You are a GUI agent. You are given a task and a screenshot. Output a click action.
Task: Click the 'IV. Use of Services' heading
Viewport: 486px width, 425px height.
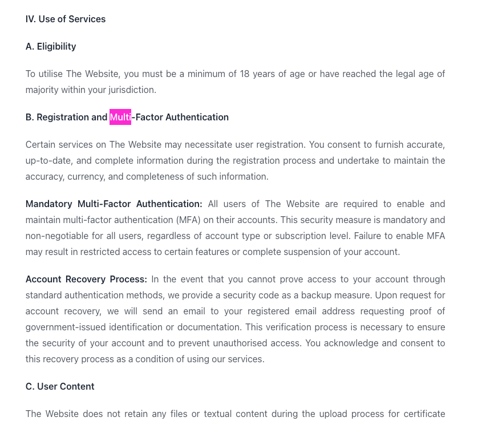click(x=66, y=19)
